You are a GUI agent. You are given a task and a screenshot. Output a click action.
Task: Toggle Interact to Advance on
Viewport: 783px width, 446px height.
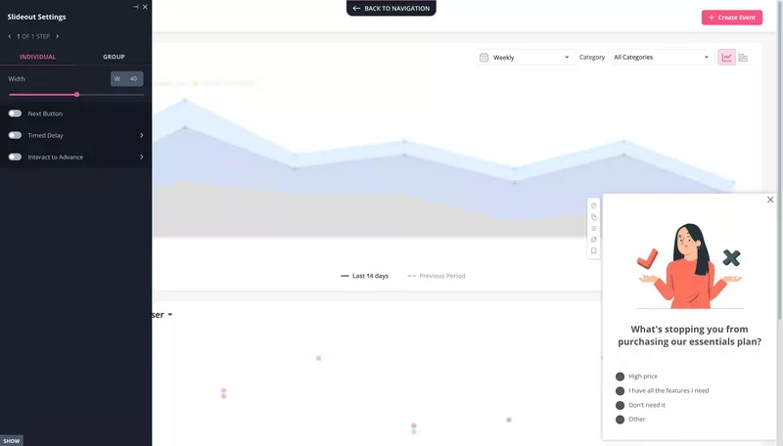coord(15,156)
